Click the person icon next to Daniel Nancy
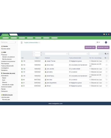The width and height of the screenshot is (111, 138). point(46,76)
